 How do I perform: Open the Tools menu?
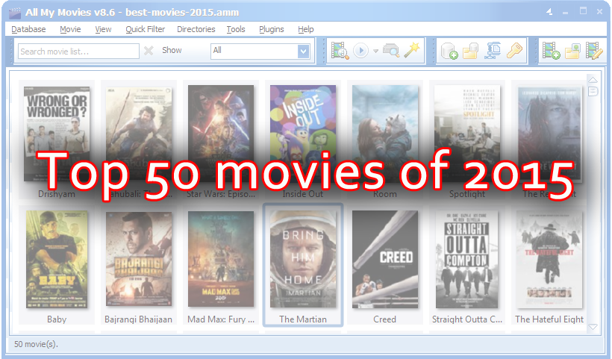coord(236,29)
